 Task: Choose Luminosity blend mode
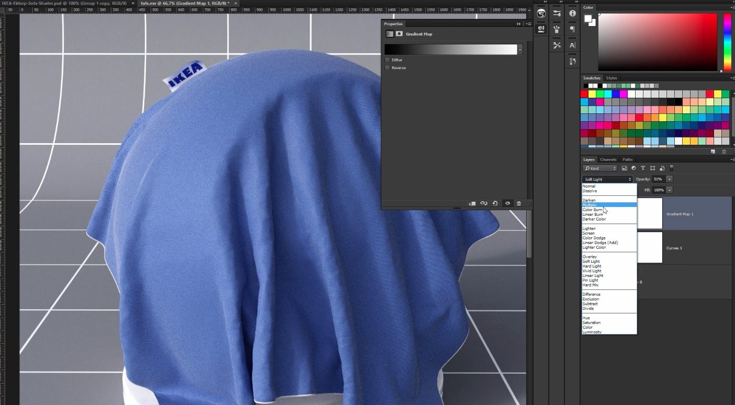coord(609,332)
